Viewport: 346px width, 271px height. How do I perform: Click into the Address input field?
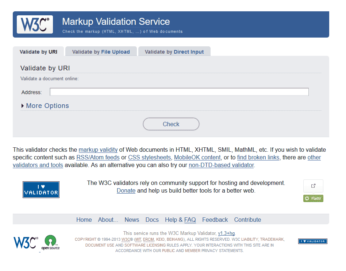click(x=179, y=92)
